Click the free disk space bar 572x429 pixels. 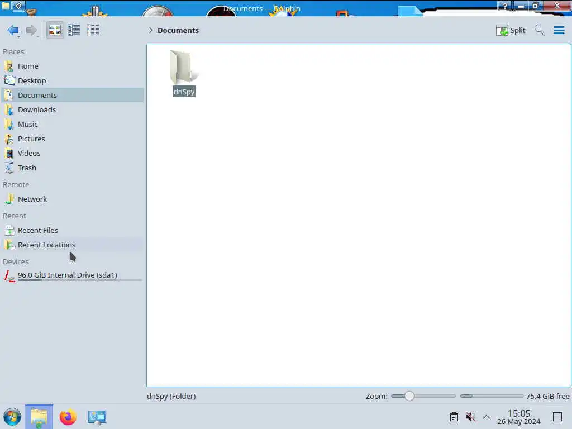[x=492, y=396]
